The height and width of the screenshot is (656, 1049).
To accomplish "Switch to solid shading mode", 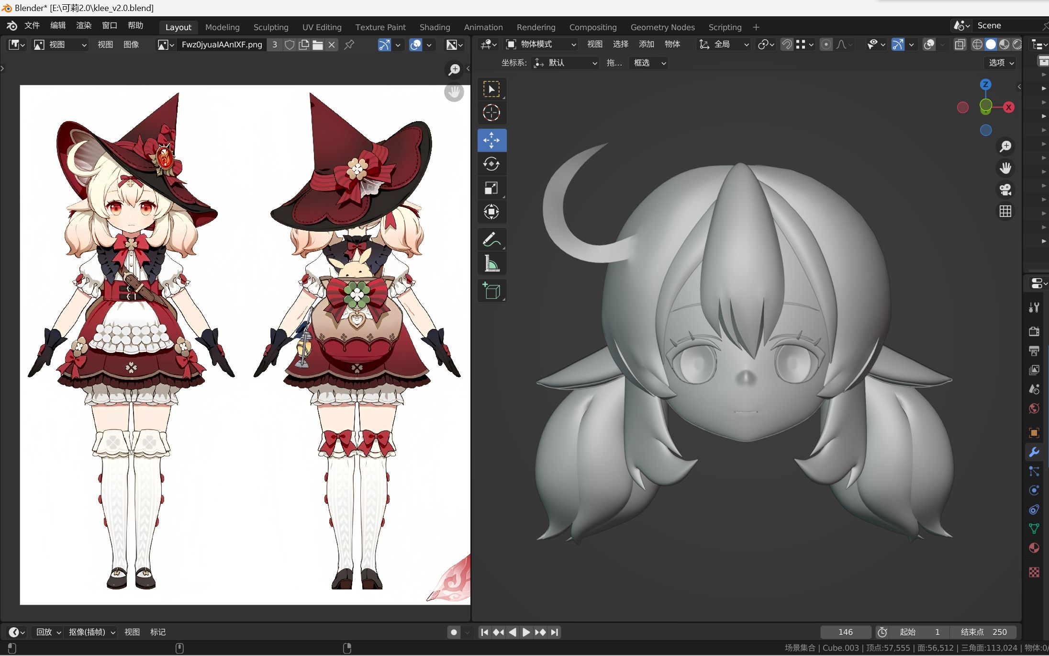I will tap(991, 45).
